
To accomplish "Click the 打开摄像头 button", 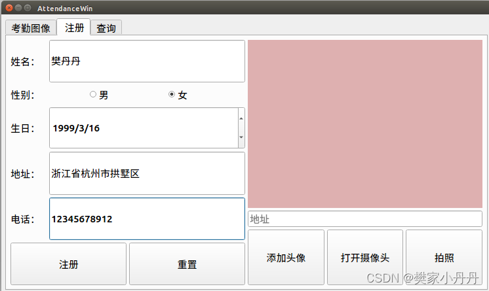I will [x=365, y=258].
